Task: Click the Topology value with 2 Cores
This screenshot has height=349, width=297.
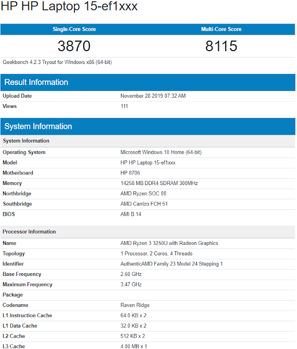Action: 156,254
